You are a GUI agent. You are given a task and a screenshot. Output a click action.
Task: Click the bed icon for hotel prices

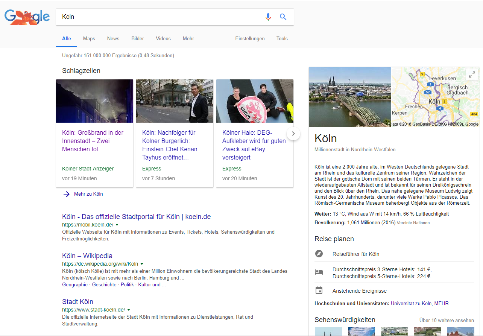tap(319, 272)
